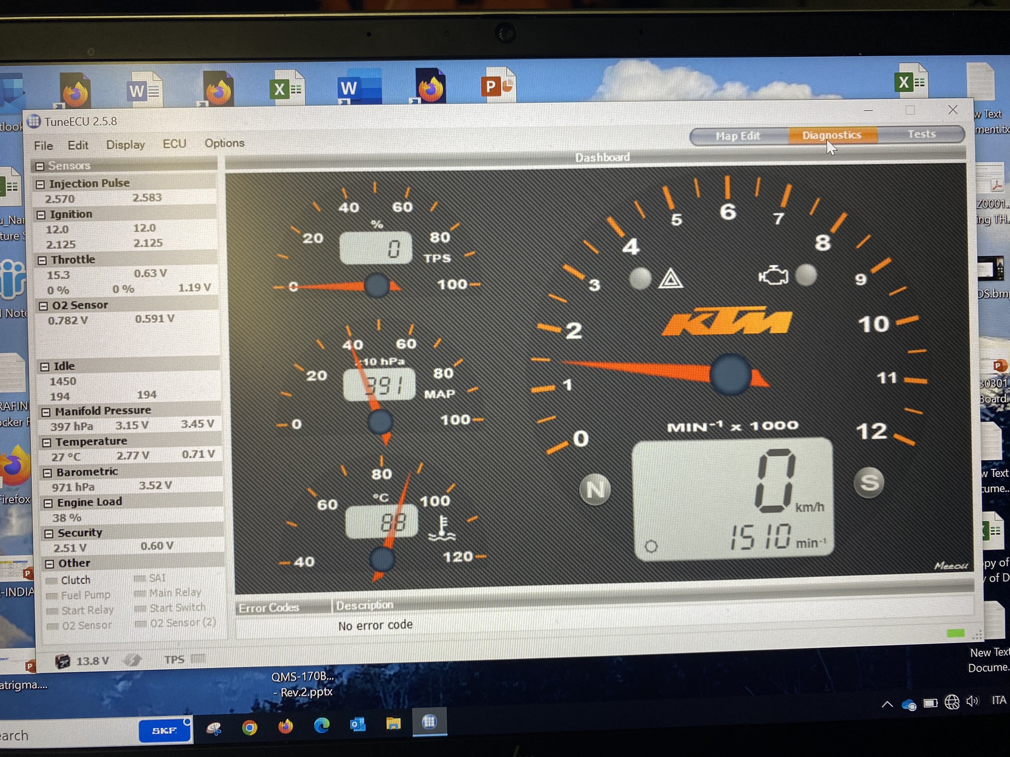Open File Explorer from the taskbar

[x=393, y=723]
